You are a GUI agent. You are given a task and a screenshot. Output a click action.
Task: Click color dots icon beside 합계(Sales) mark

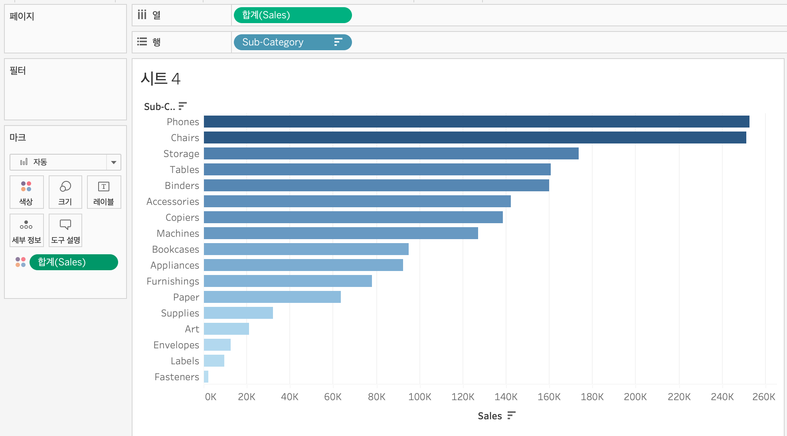tap(20, 262)
